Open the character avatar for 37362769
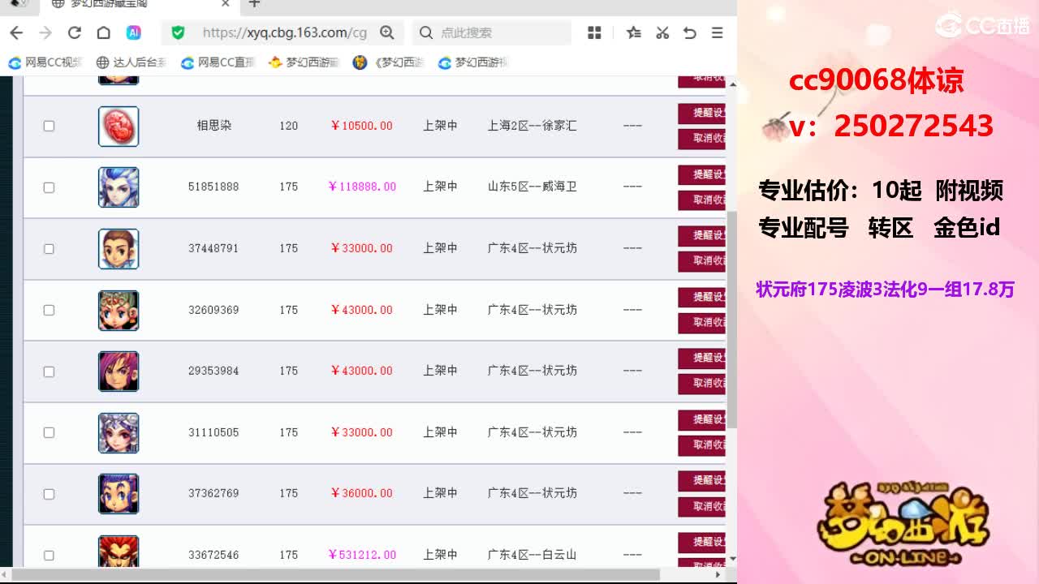 [119, 494]
